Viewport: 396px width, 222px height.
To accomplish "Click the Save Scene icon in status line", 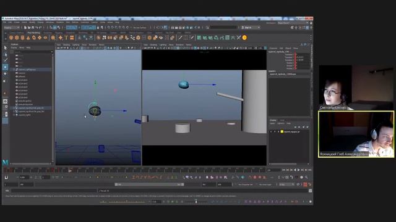I will point(33,27).
